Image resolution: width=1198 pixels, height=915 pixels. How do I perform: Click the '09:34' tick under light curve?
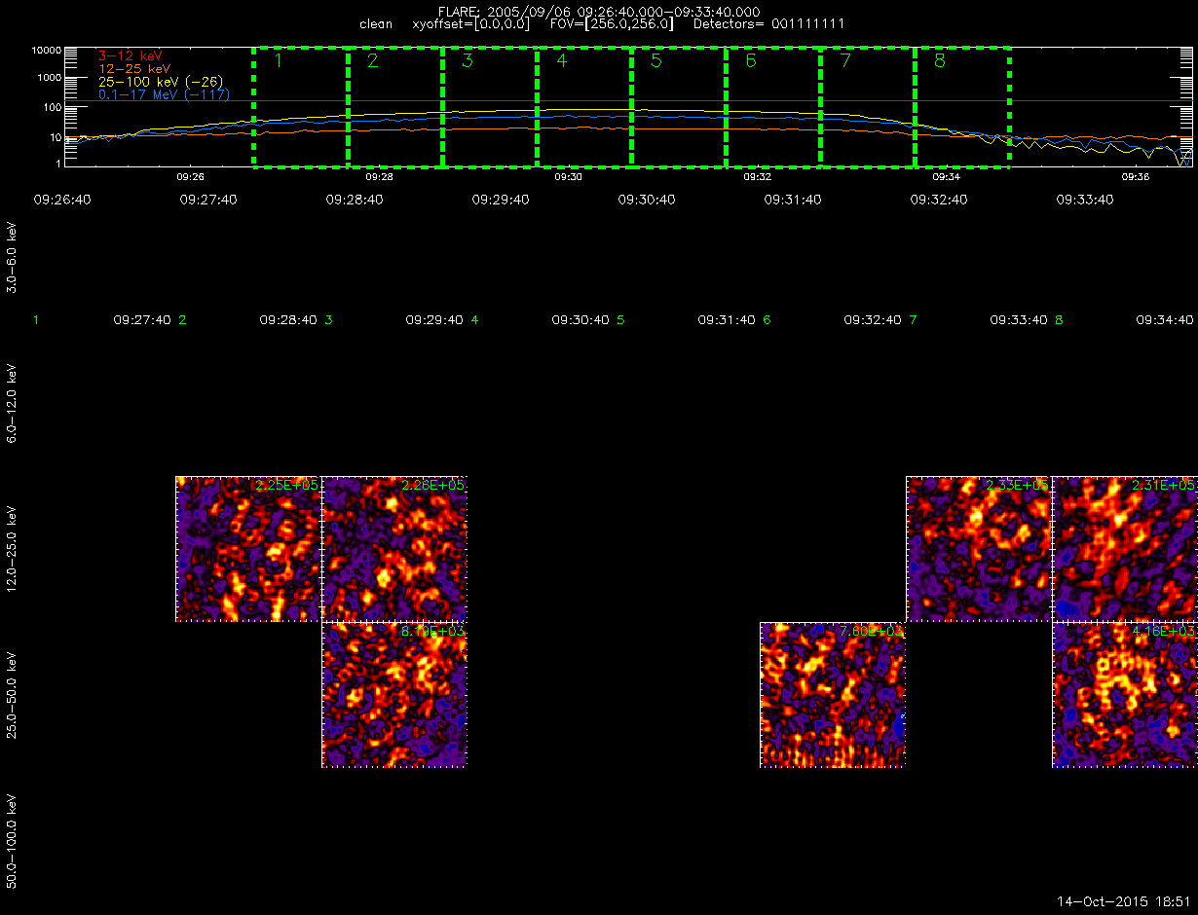tap(946, 177)
